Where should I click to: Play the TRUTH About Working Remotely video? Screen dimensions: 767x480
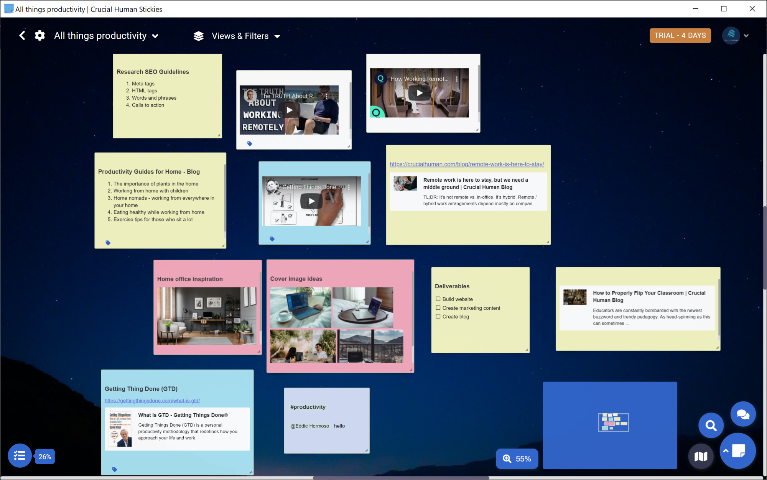(290, 110)
